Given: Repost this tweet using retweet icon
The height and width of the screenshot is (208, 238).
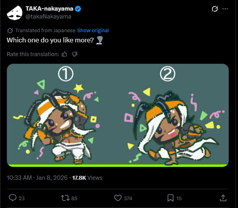Looking at the screenshot, I should tap(65, 198).
